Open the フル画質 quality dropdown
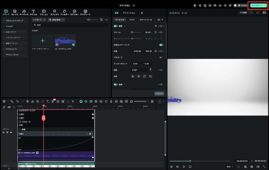269x170 pixels. (x=246, y=13)
